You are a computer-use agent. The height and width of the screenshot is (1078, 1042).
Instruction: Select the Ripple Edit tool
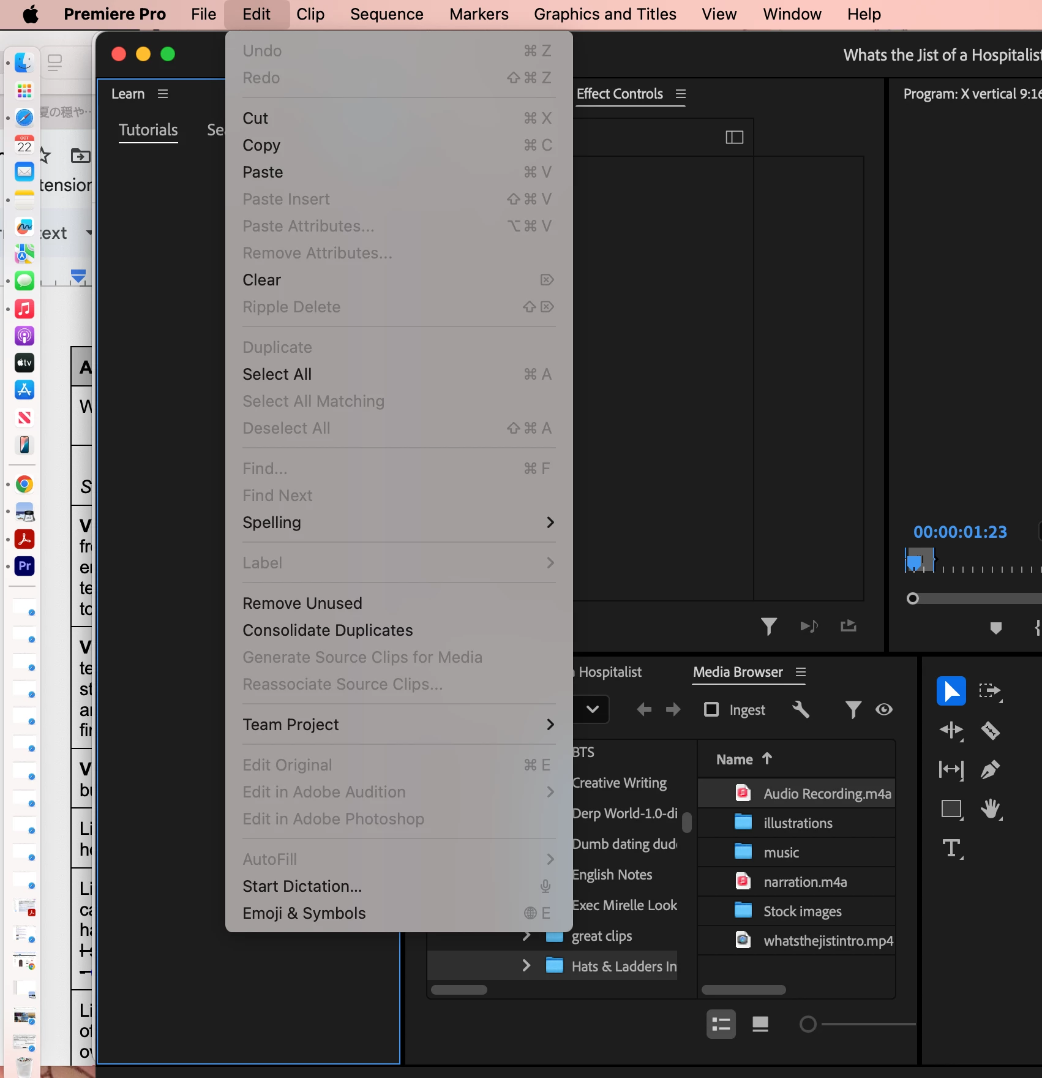point(951,730)
